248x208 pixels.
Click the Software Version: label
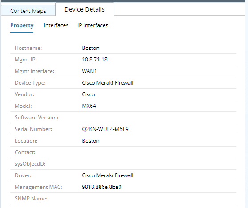(36, 118)
